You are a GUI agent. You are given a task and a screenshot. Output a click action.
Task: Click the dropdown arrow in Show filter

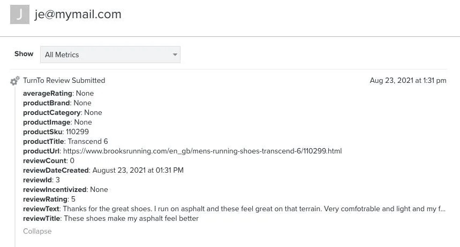click(175, 55)
